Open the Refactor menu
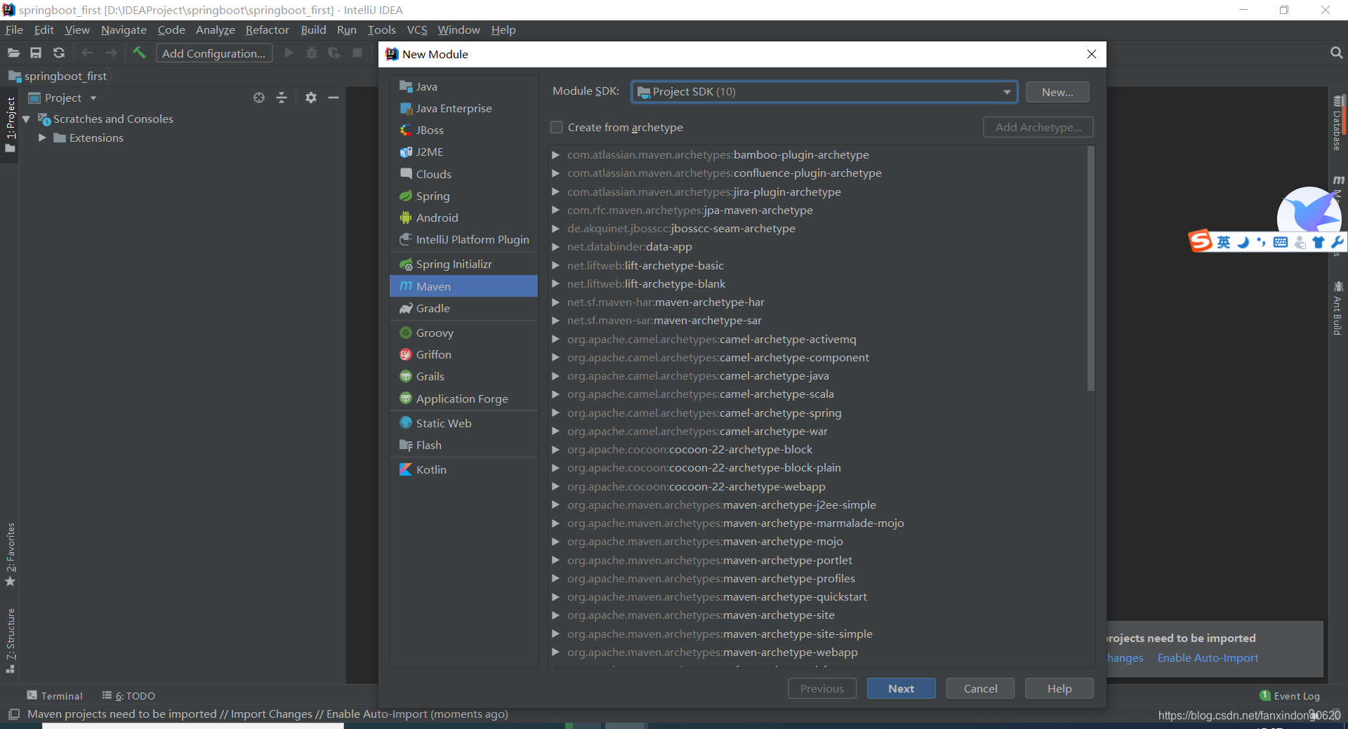The image size is (1348, 729). (267, 29)
